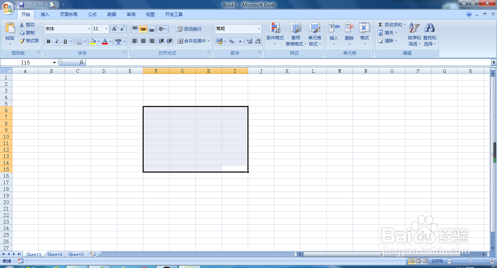Open Conditional Formatting (条件格式)
This screenshot has height=268, width=497.
point(275,33)
